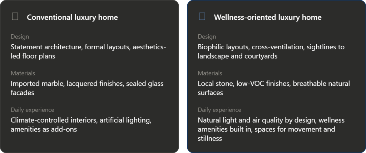The image size is (366, 153).
Task: Click 'amenities as add-ons' text
Action: pyautogui.click(x=44, y=129)
